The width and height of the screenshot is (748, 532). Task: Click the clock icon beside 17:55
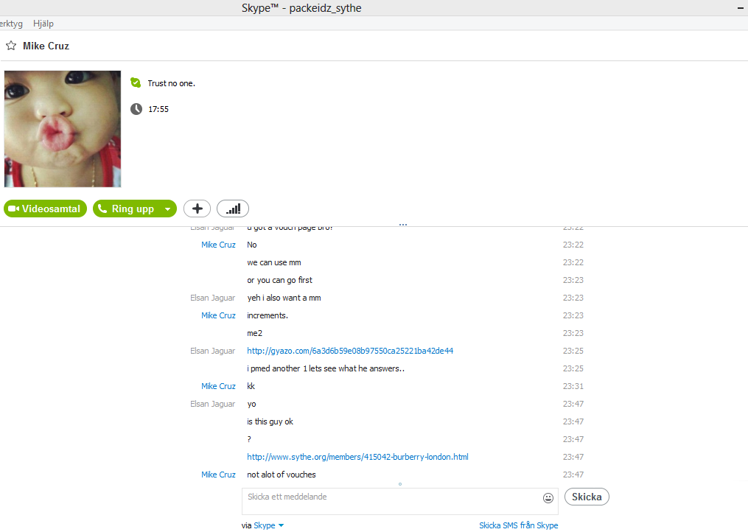coord(136,109)
